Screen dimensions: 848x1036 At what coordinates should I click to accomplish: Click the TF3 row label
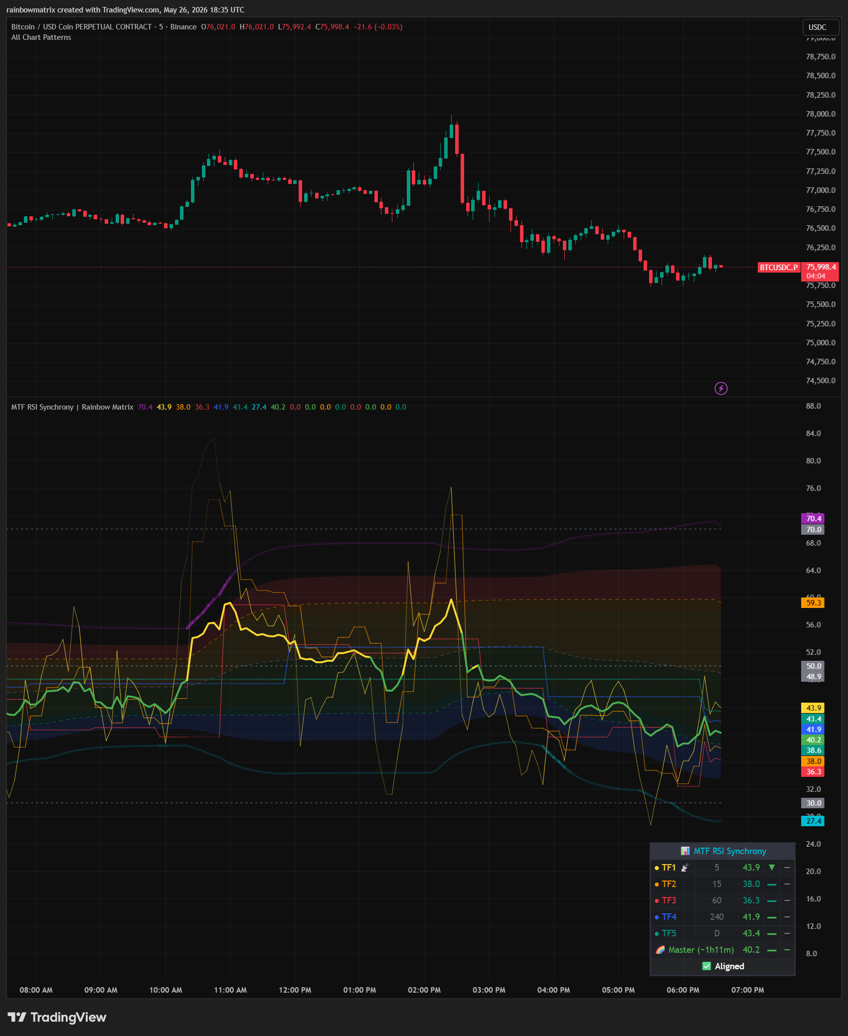(669, 900)
